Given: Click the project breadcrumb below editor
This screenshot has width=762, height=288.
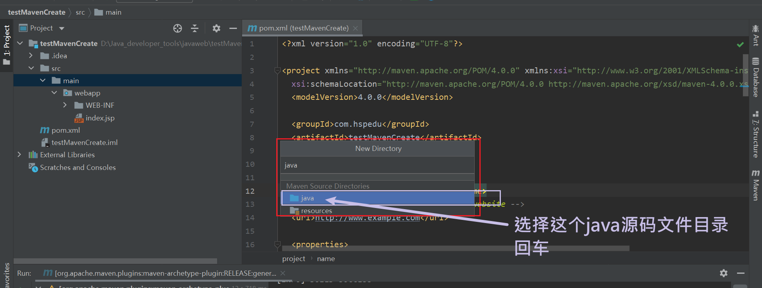Looking at the screenshot, I should coord(294,258).
